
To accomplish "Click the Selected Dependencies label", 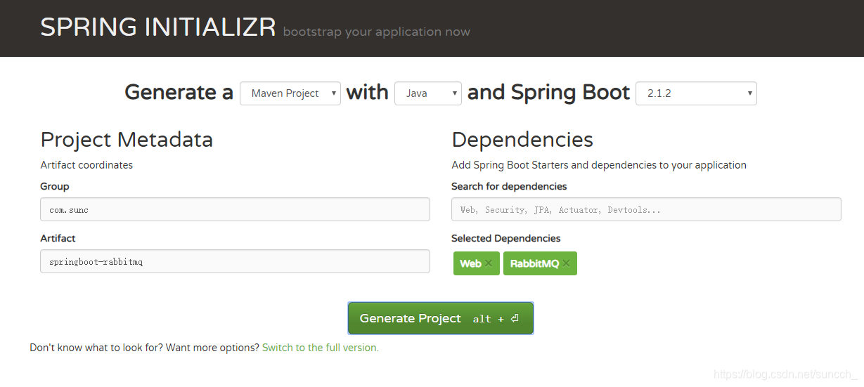I will (x=506, y=238).
